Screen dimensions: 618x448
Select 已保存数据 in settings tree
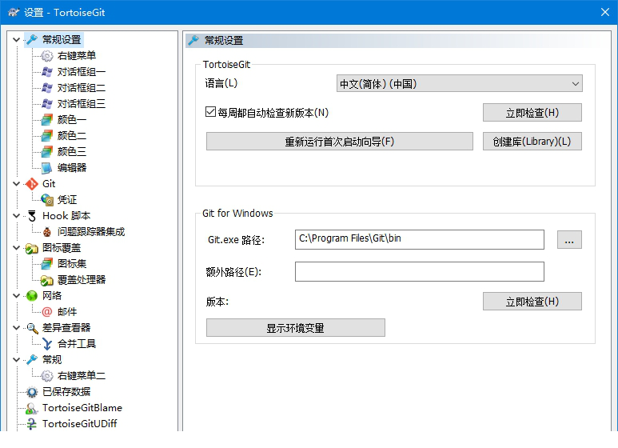[x=66, y=392]
